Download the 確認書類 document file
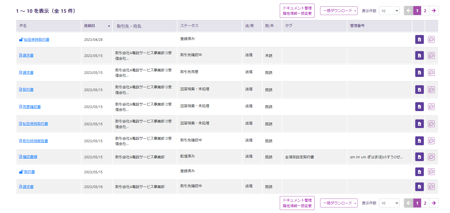 419,157
